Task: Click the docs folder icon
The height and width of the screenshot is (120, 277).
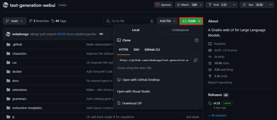Action: click(x=8, y=81)
